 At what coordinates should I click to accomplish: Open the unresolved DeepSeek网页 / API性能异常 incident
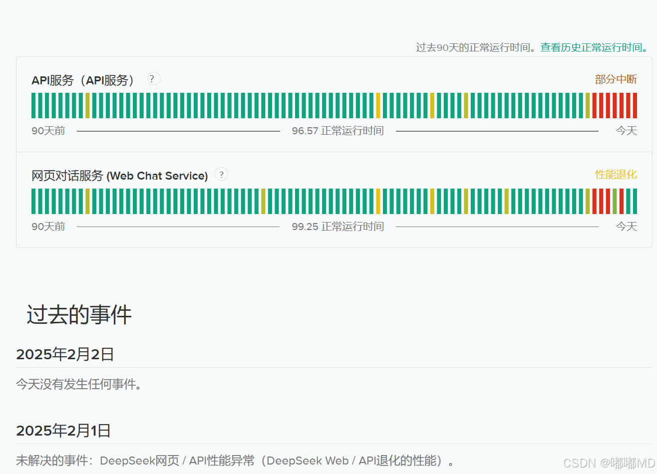(235, 461)
